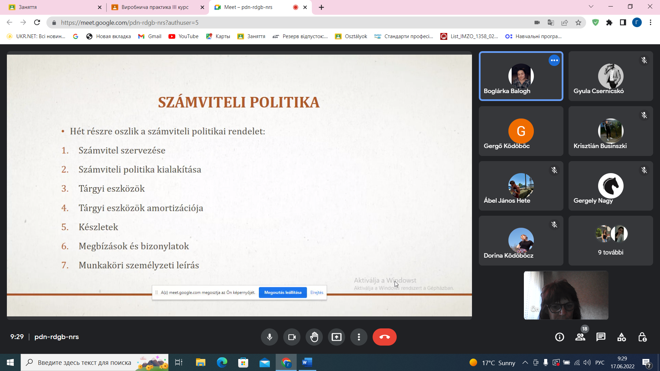Open Boglárka Balogh tile options dots

tap(554, 60)
